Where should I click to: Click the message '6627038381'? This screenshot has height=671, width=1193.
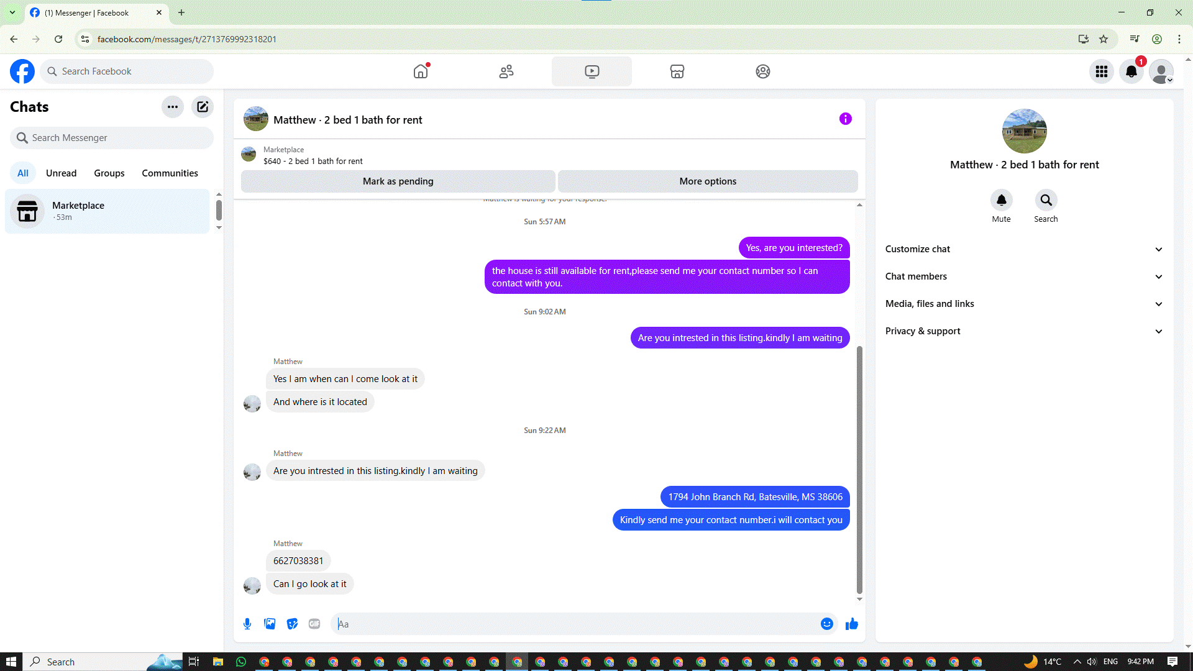298,561
